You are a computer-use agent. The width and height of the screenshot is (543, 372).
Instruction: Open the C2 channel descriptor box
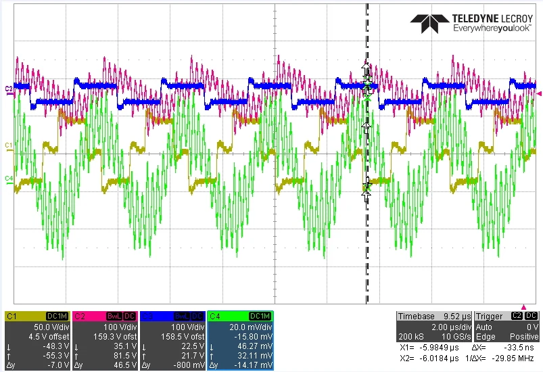coord(105,340)
